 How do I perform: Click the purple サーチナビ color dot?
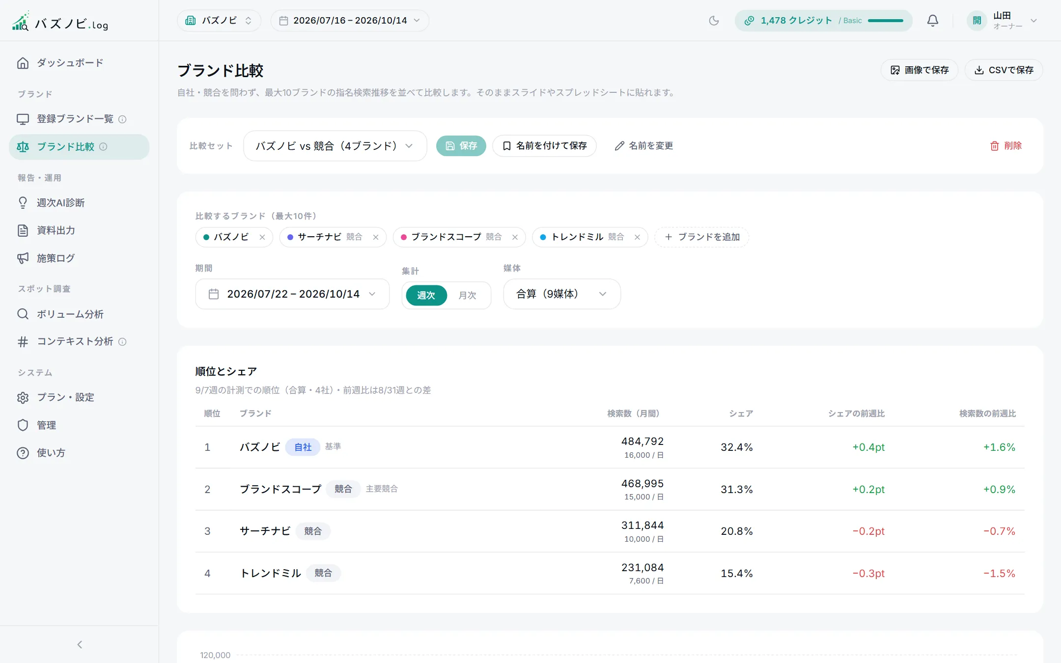pos(290,237)
